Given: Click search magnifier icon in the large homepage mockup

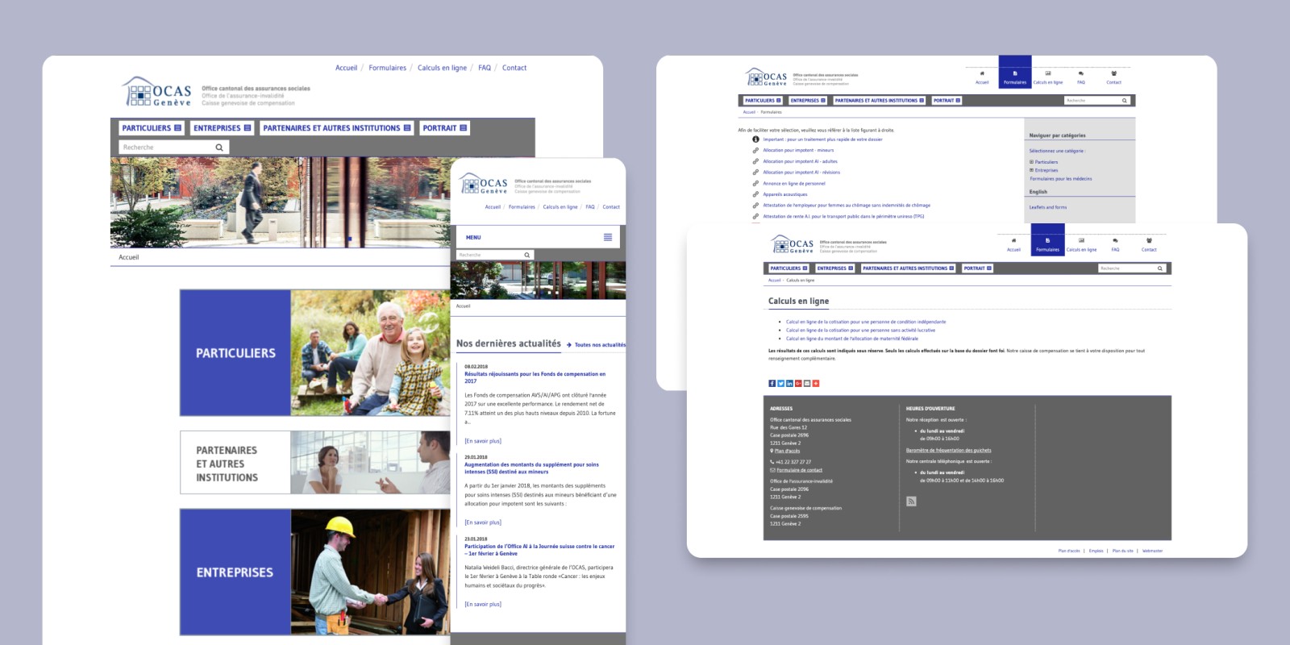Looking at the screenshot, I should point(218,148).
